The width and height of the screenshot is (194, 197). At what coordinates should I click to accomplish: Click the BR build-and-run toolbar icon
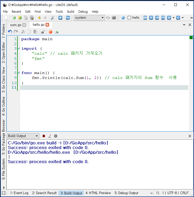145,18
